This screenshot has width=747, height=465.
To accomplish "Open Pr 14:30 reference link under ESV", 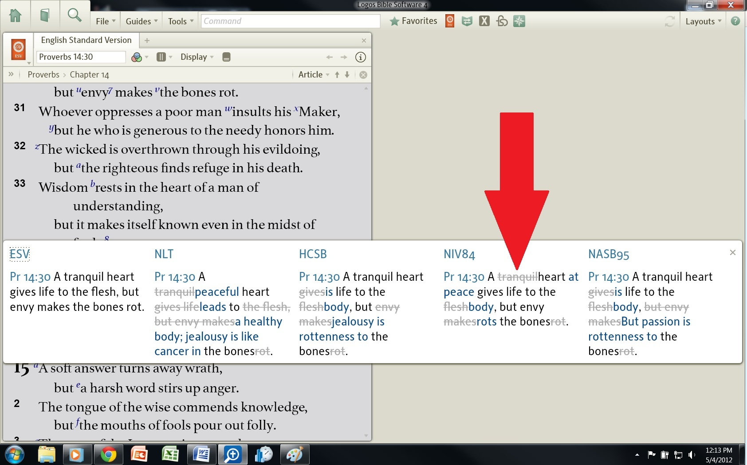I will click(30, 277).
